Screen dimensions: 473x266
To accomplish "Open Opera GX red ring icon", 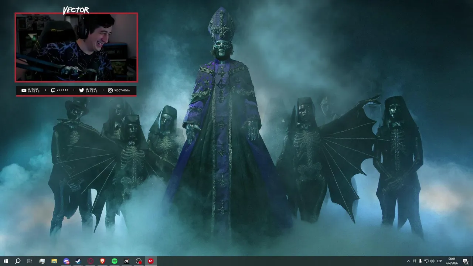I will point(90,261).
